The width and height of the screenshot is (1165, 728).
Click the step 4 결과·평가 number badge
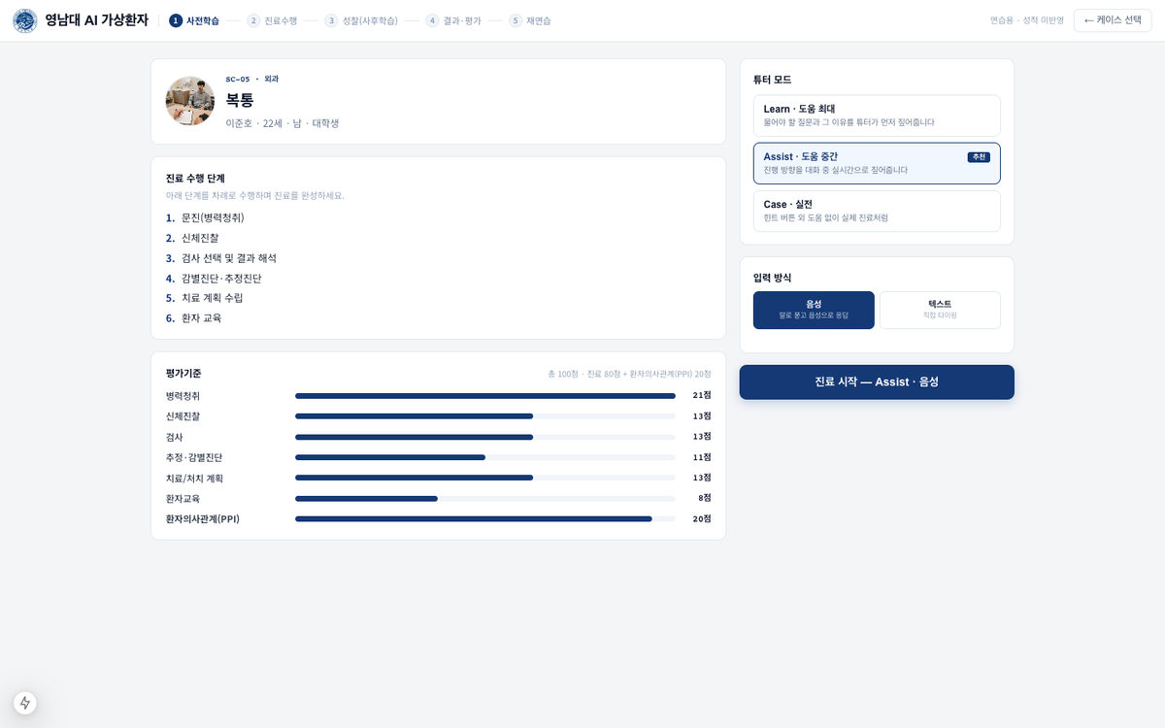[432, 20]
